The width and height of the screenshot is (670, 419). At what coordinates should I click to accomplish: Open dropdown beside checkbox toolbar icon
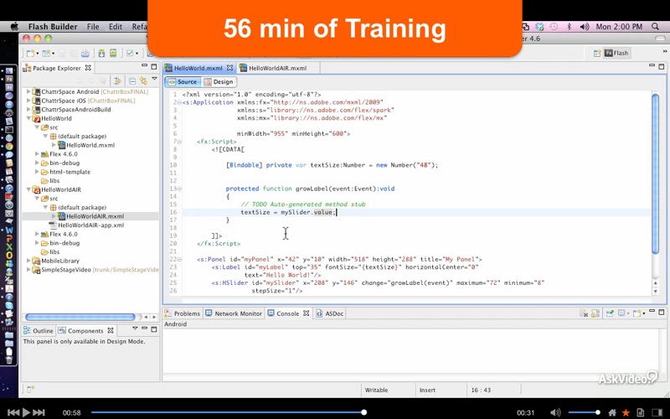(137, 54)
